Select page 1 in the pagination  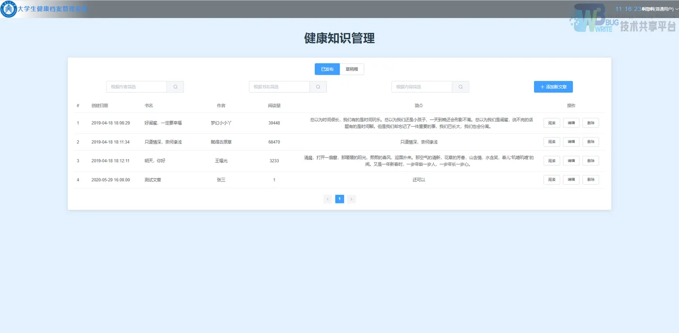339,199
